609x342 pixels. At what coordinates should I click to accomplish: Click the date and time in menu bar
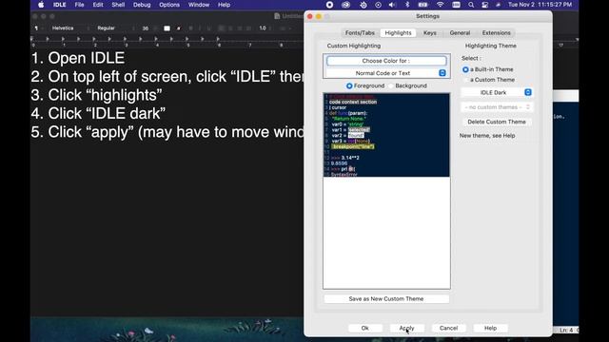pyautogui.click(x=540, y=5)
